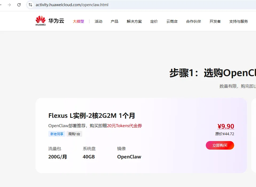Open the 支持与服务 navigation item
Viewport: 256px width, 187px height.
(x=239, y=21)
